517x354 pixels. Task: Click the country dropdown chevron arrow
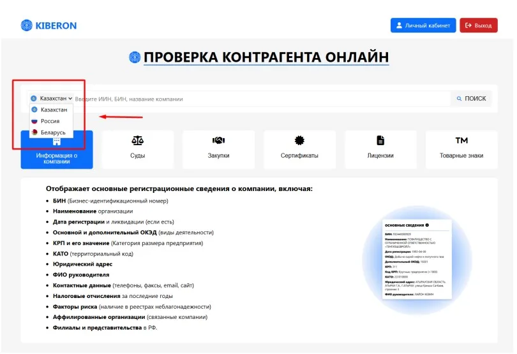pyautogui.click(x=70, y=99)
